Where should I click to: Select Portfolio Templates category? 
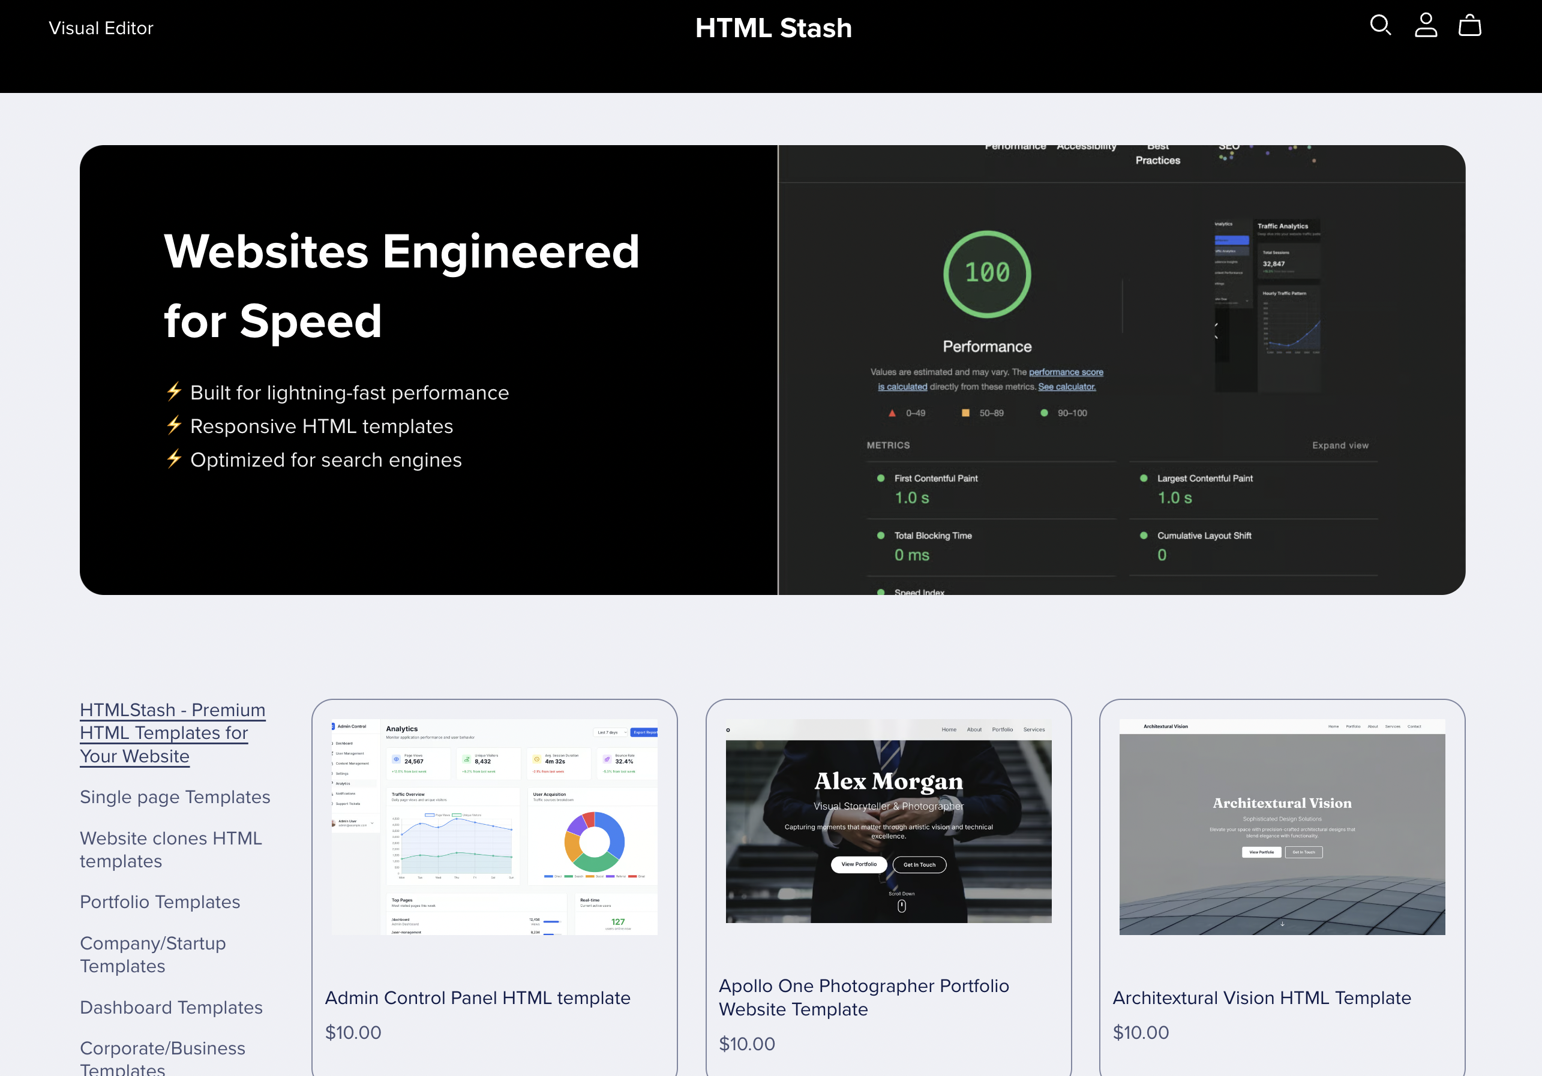[160, 901]
